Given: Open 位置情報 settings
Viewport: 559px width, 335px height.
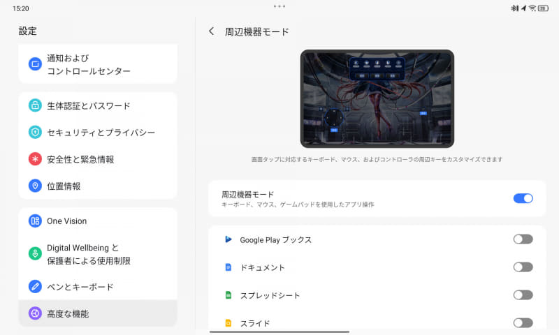Looking at the screenshot, I should [x=98, y=186].
